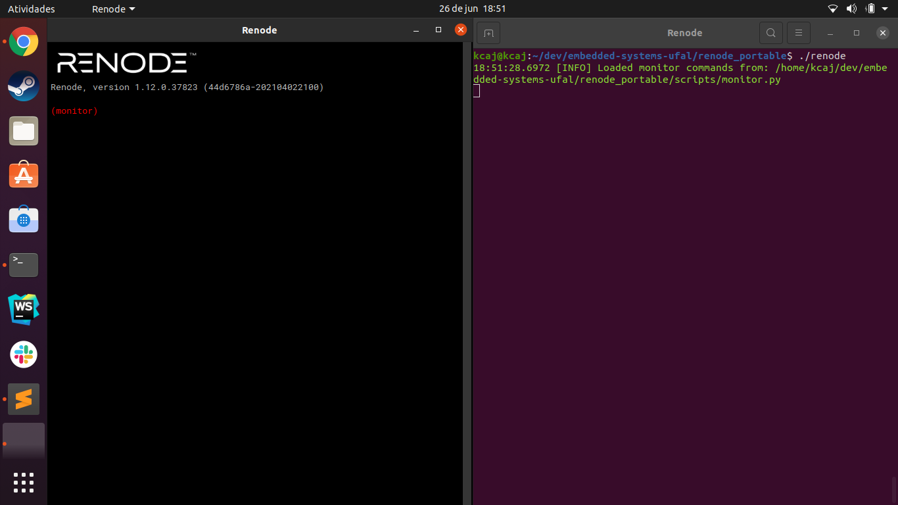Open the Atividades overview
Image resolution: width=898 pixels, height=505 pixels.
(x=32, y=9)
